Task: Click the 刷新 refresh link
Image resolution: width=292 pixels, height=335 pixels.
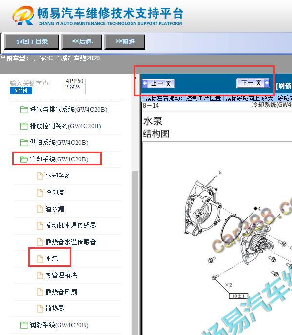Action: point(284,86)
